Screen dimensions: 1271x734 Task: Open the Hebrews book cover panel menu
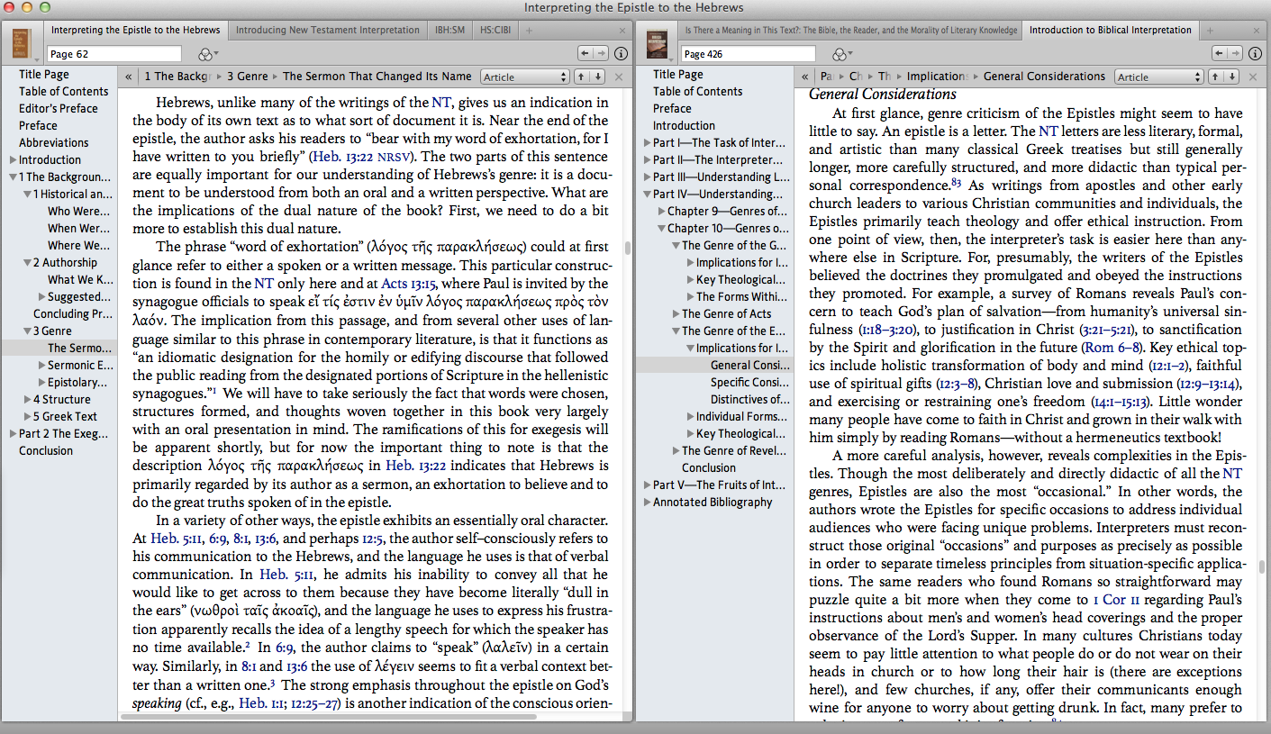coord(22,43)
